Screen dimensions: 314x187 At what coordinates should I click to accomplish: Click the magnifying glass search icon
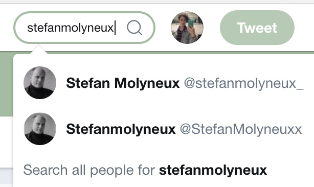(x=134, y=28)
